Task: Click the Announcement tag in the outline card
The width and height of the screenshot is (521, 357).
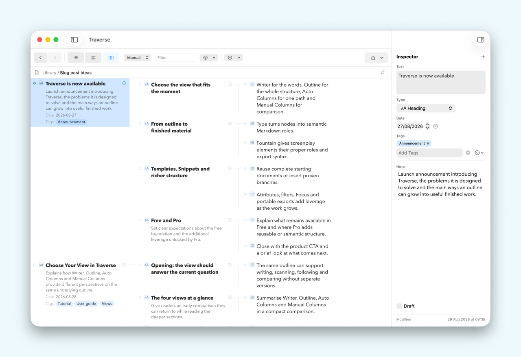Action: 72,122
